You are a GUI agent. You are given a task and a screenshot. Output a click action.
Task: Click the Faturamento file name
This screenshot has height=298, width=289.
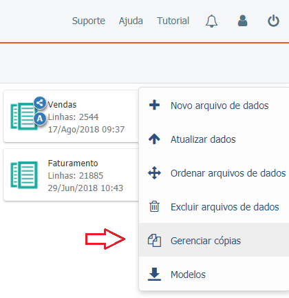coord(73,163)
